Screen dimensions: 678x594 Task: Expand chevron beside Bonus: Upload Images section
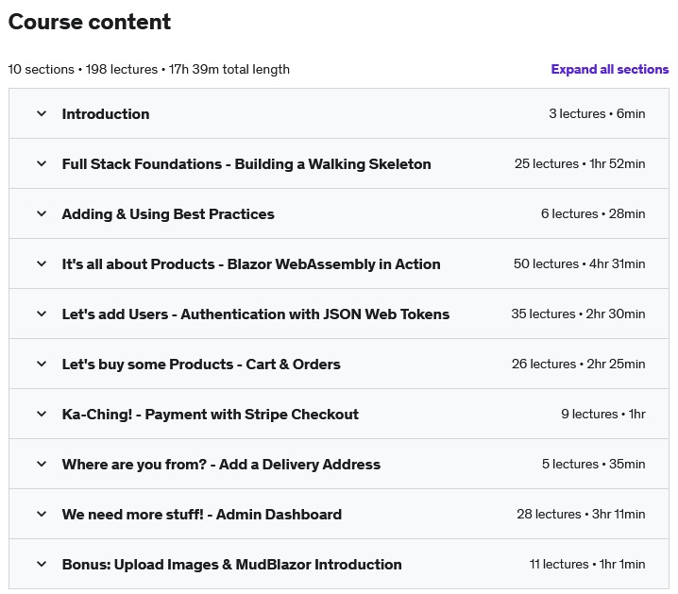(42, 564)
